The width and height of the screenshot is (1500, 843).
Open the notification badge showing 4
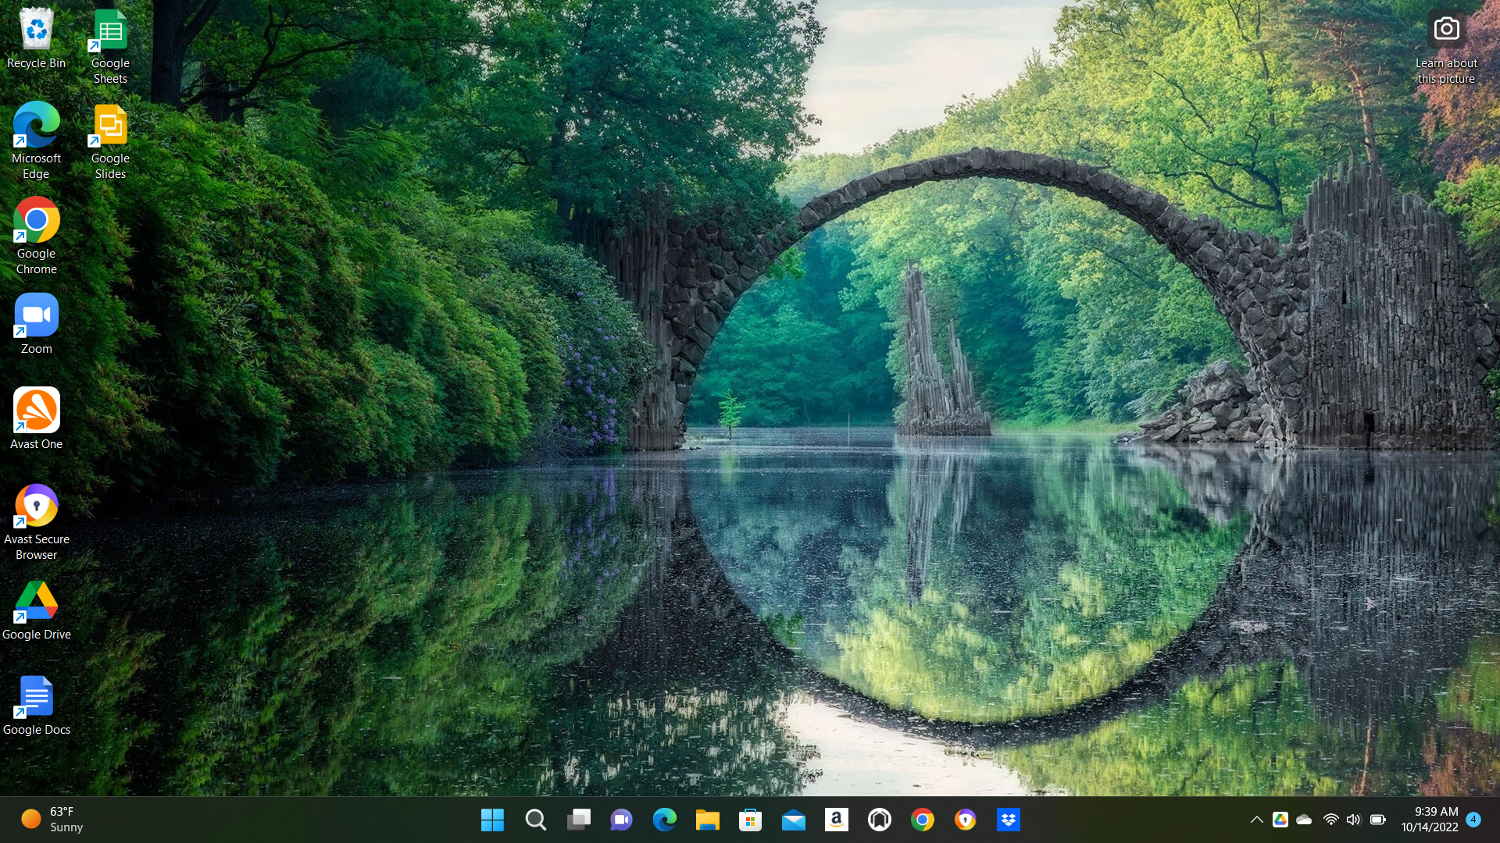pyautogui.click(x=1473, y=820)
